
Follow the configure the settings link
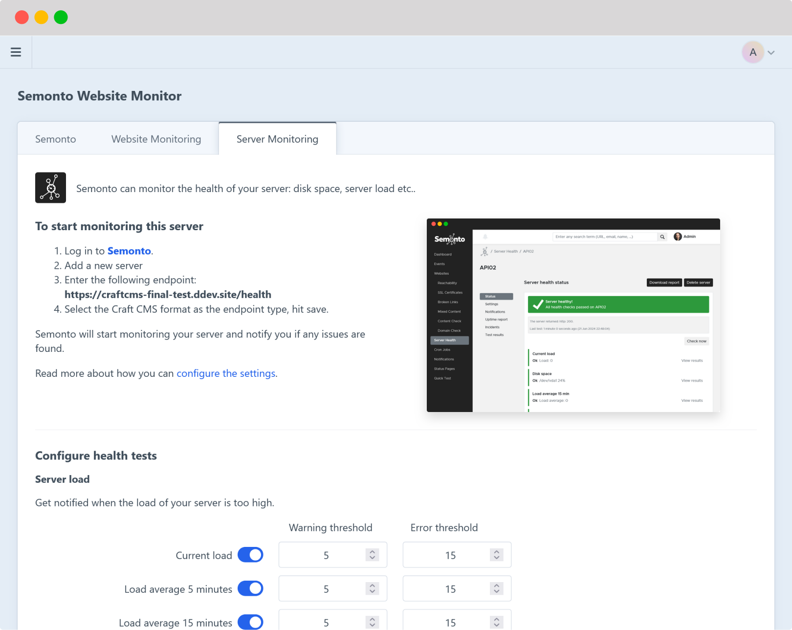(226, 373)
